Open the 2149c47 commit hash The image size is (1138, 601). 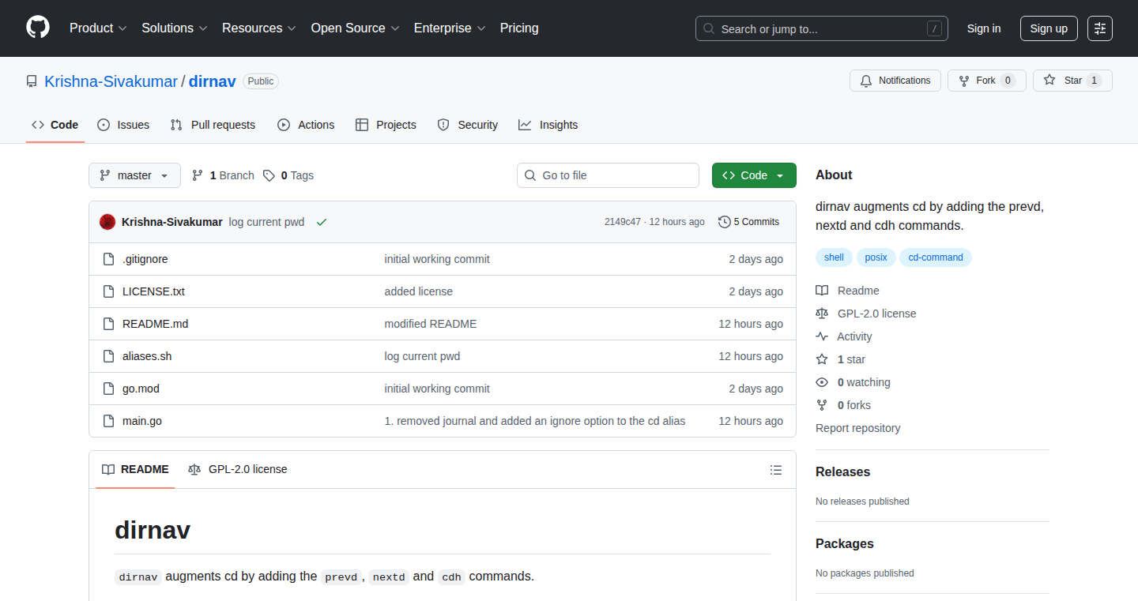623,222
